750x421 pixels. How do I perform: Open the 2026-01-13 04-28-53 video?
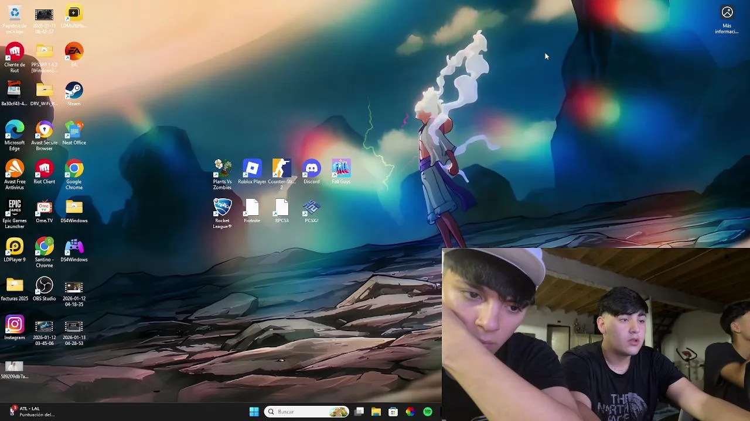click(74, 332)
